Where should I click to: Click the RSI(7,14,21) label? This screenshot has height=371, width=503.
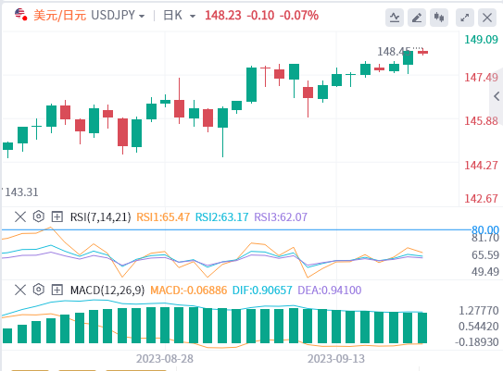point(100,216)
